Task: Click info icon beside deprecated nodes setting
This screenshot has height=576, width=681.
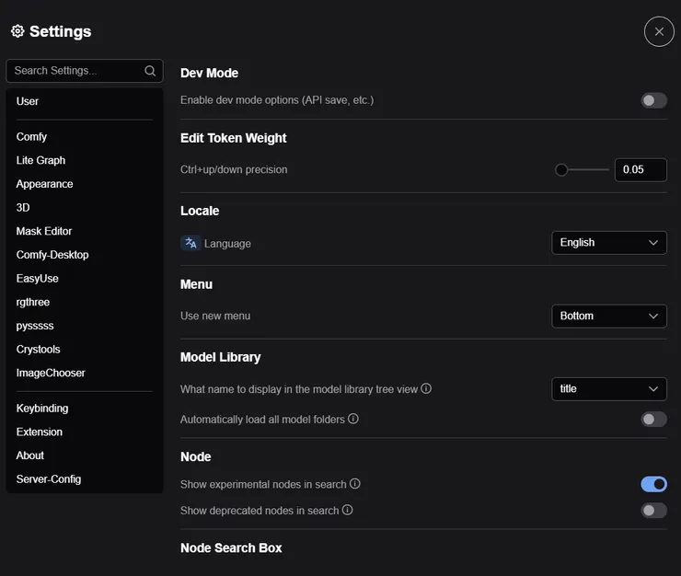Action: (x=348, y=510)
